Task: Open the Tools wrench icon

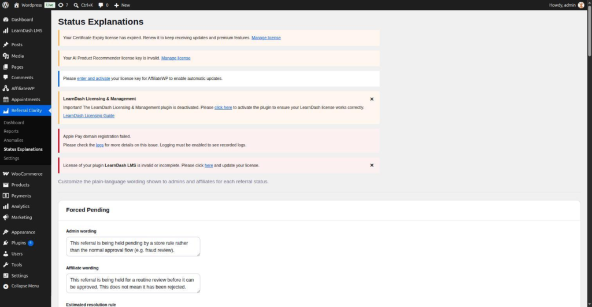Action: pyautogui.click(x=6, y=265)
